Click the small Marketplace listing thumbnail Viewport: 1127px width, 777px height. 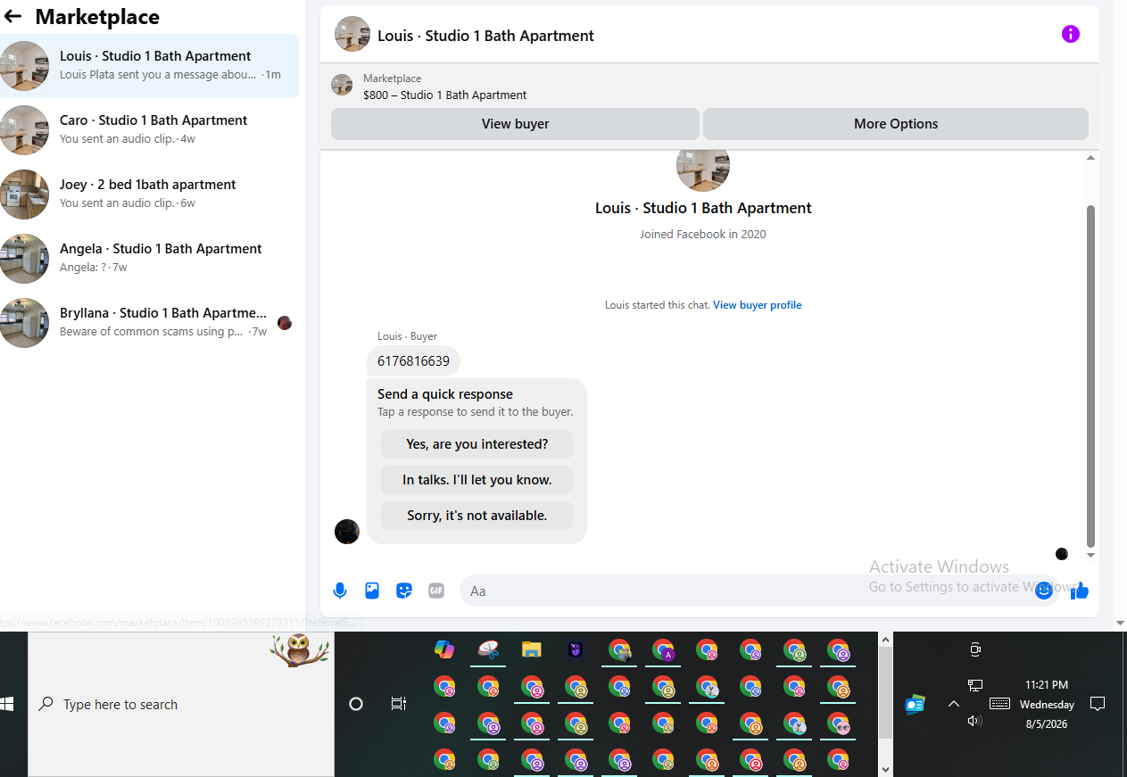coord(342,85)
